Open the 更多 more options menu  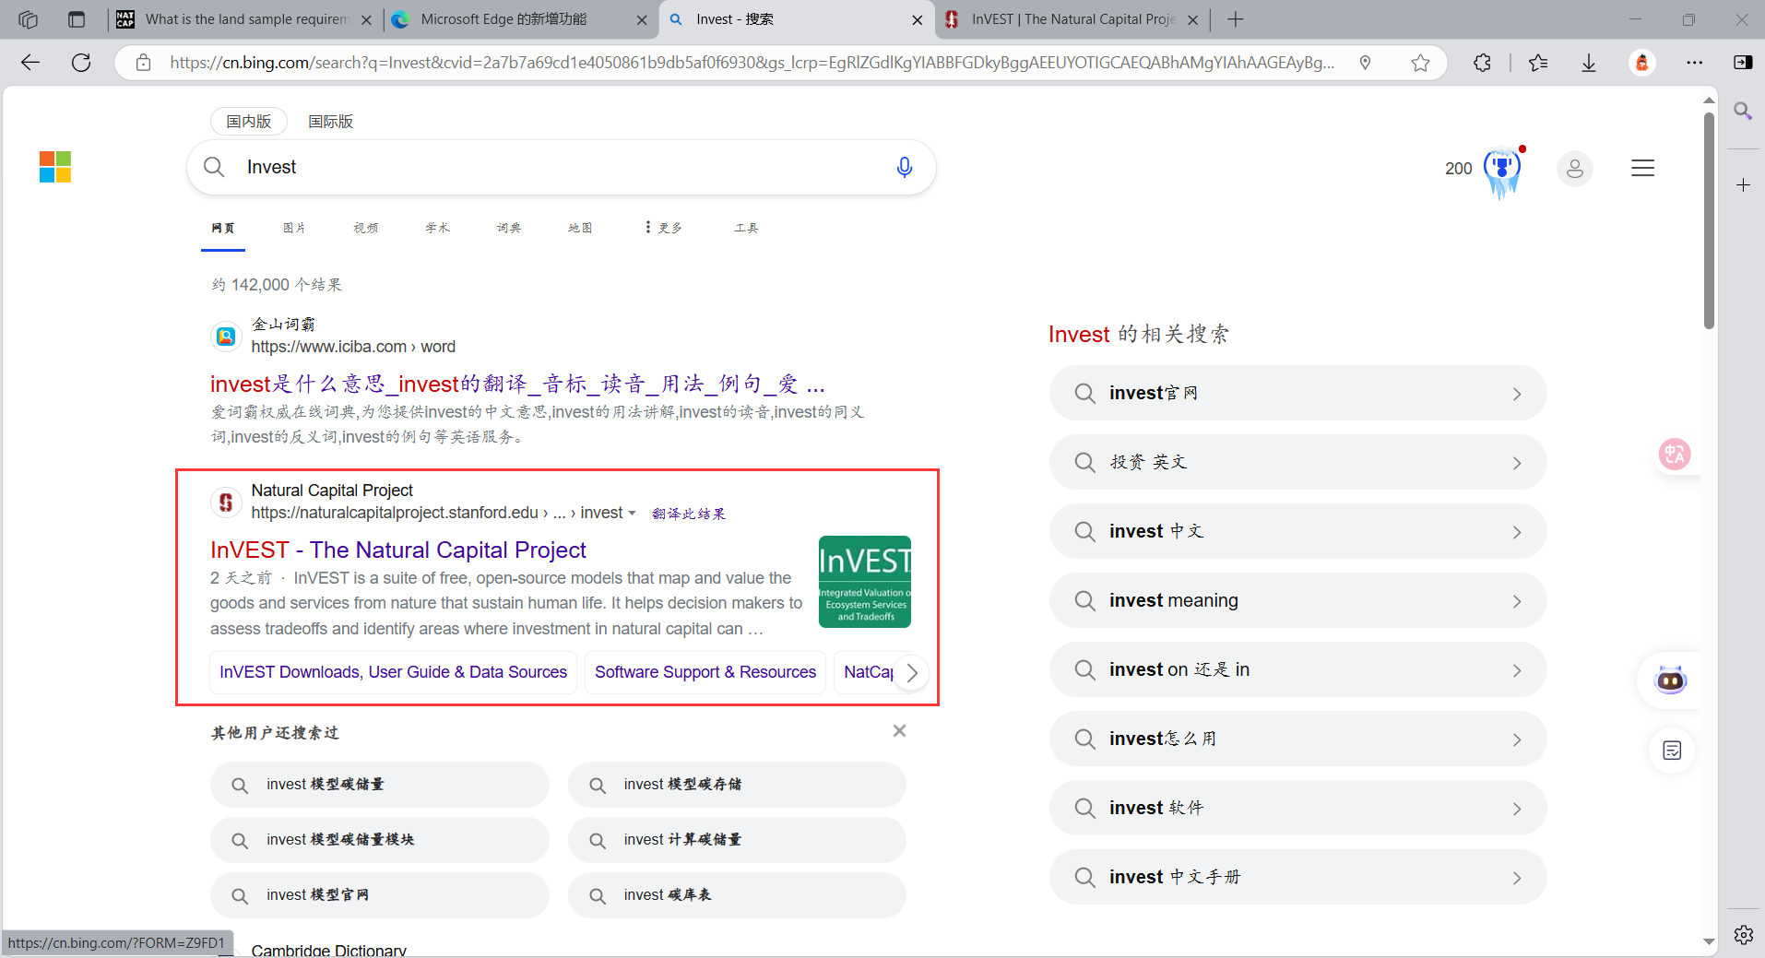664,228
